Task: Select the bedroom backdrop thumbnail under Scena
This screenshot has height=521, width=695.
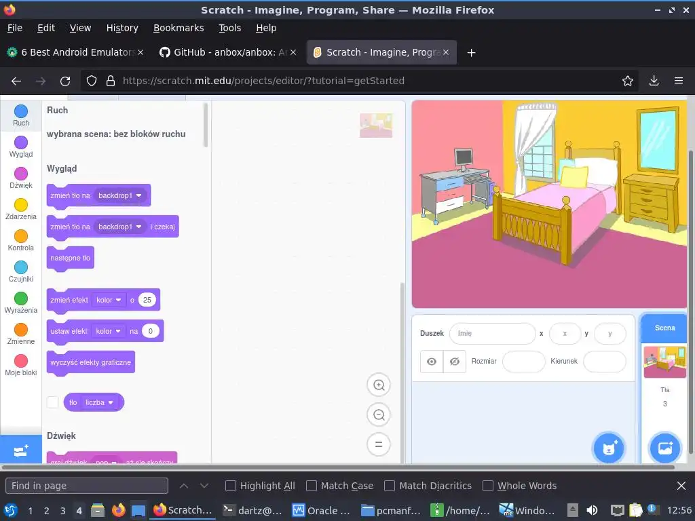Action: coord(664,362)
